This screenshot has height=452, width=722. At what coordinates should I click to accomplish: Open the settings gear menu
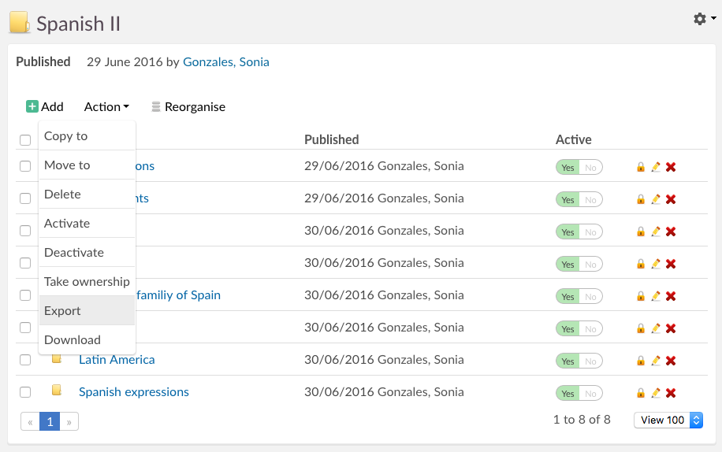pyautogui.click(x=699, y=19)
